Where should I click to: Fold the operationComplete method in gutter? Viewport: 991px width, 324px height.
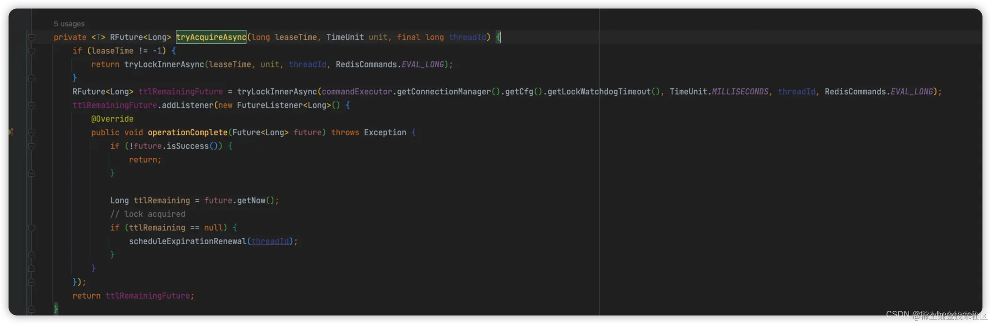pos(32,132)
